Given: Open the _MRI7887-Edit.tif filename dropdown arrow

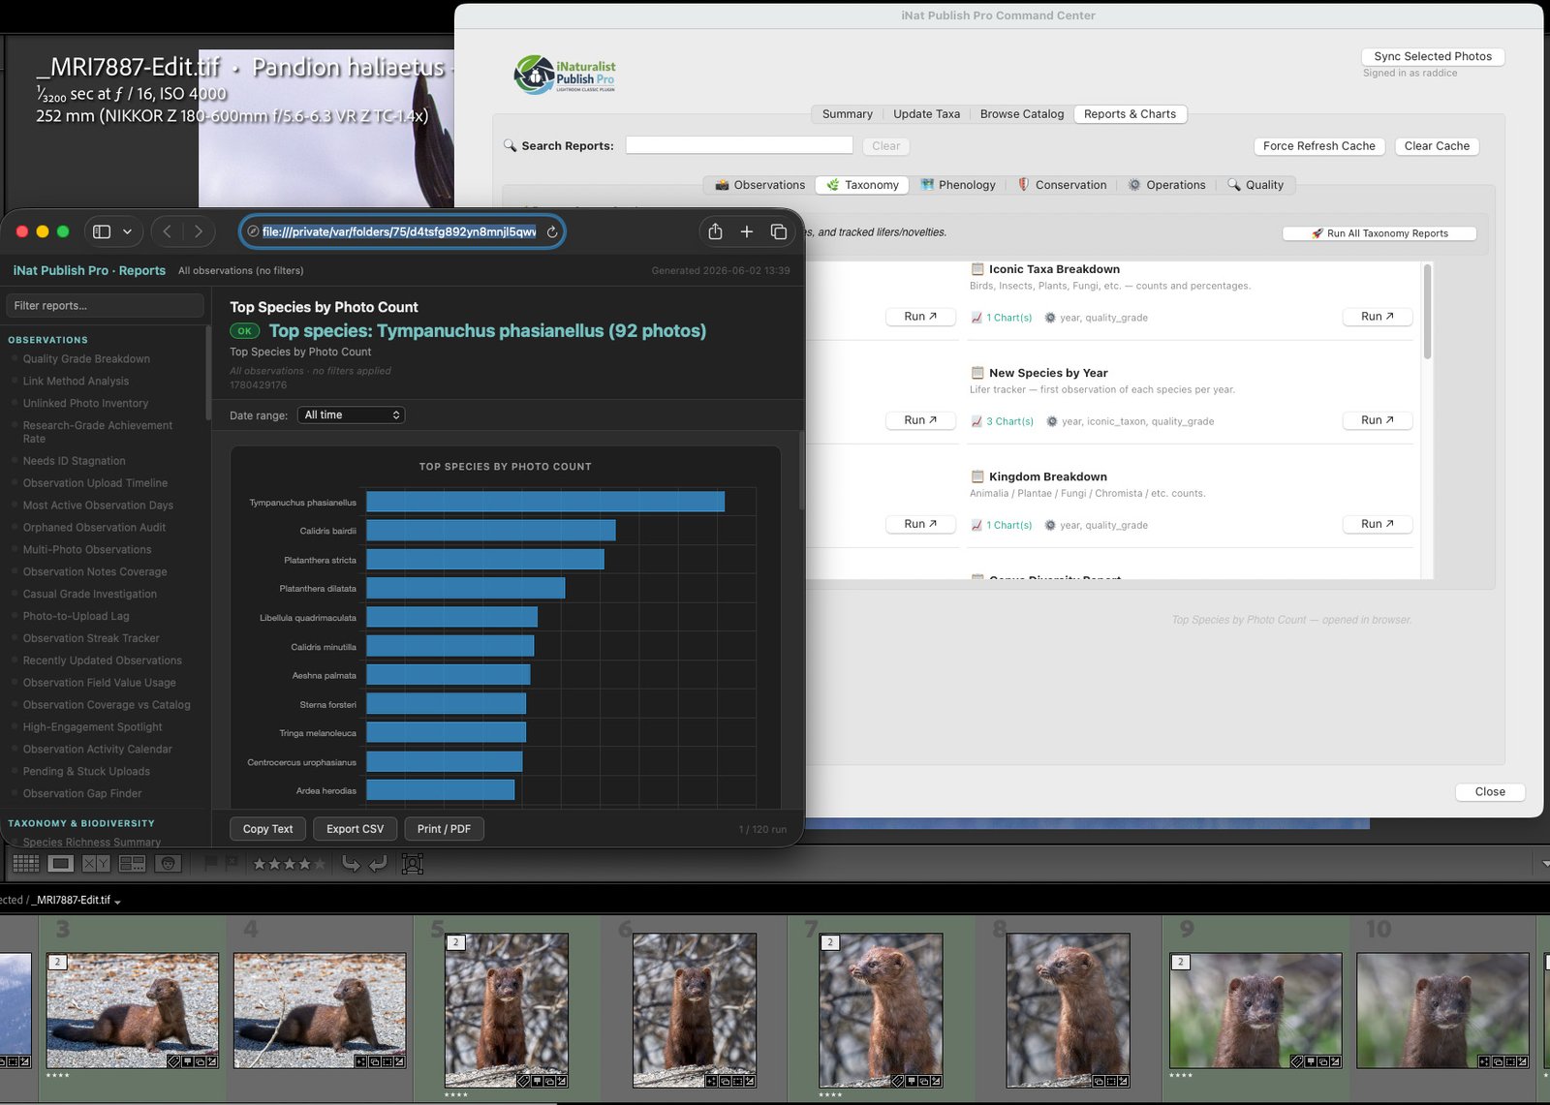Looking at the screenshot, I should click(x=117, y=902).
